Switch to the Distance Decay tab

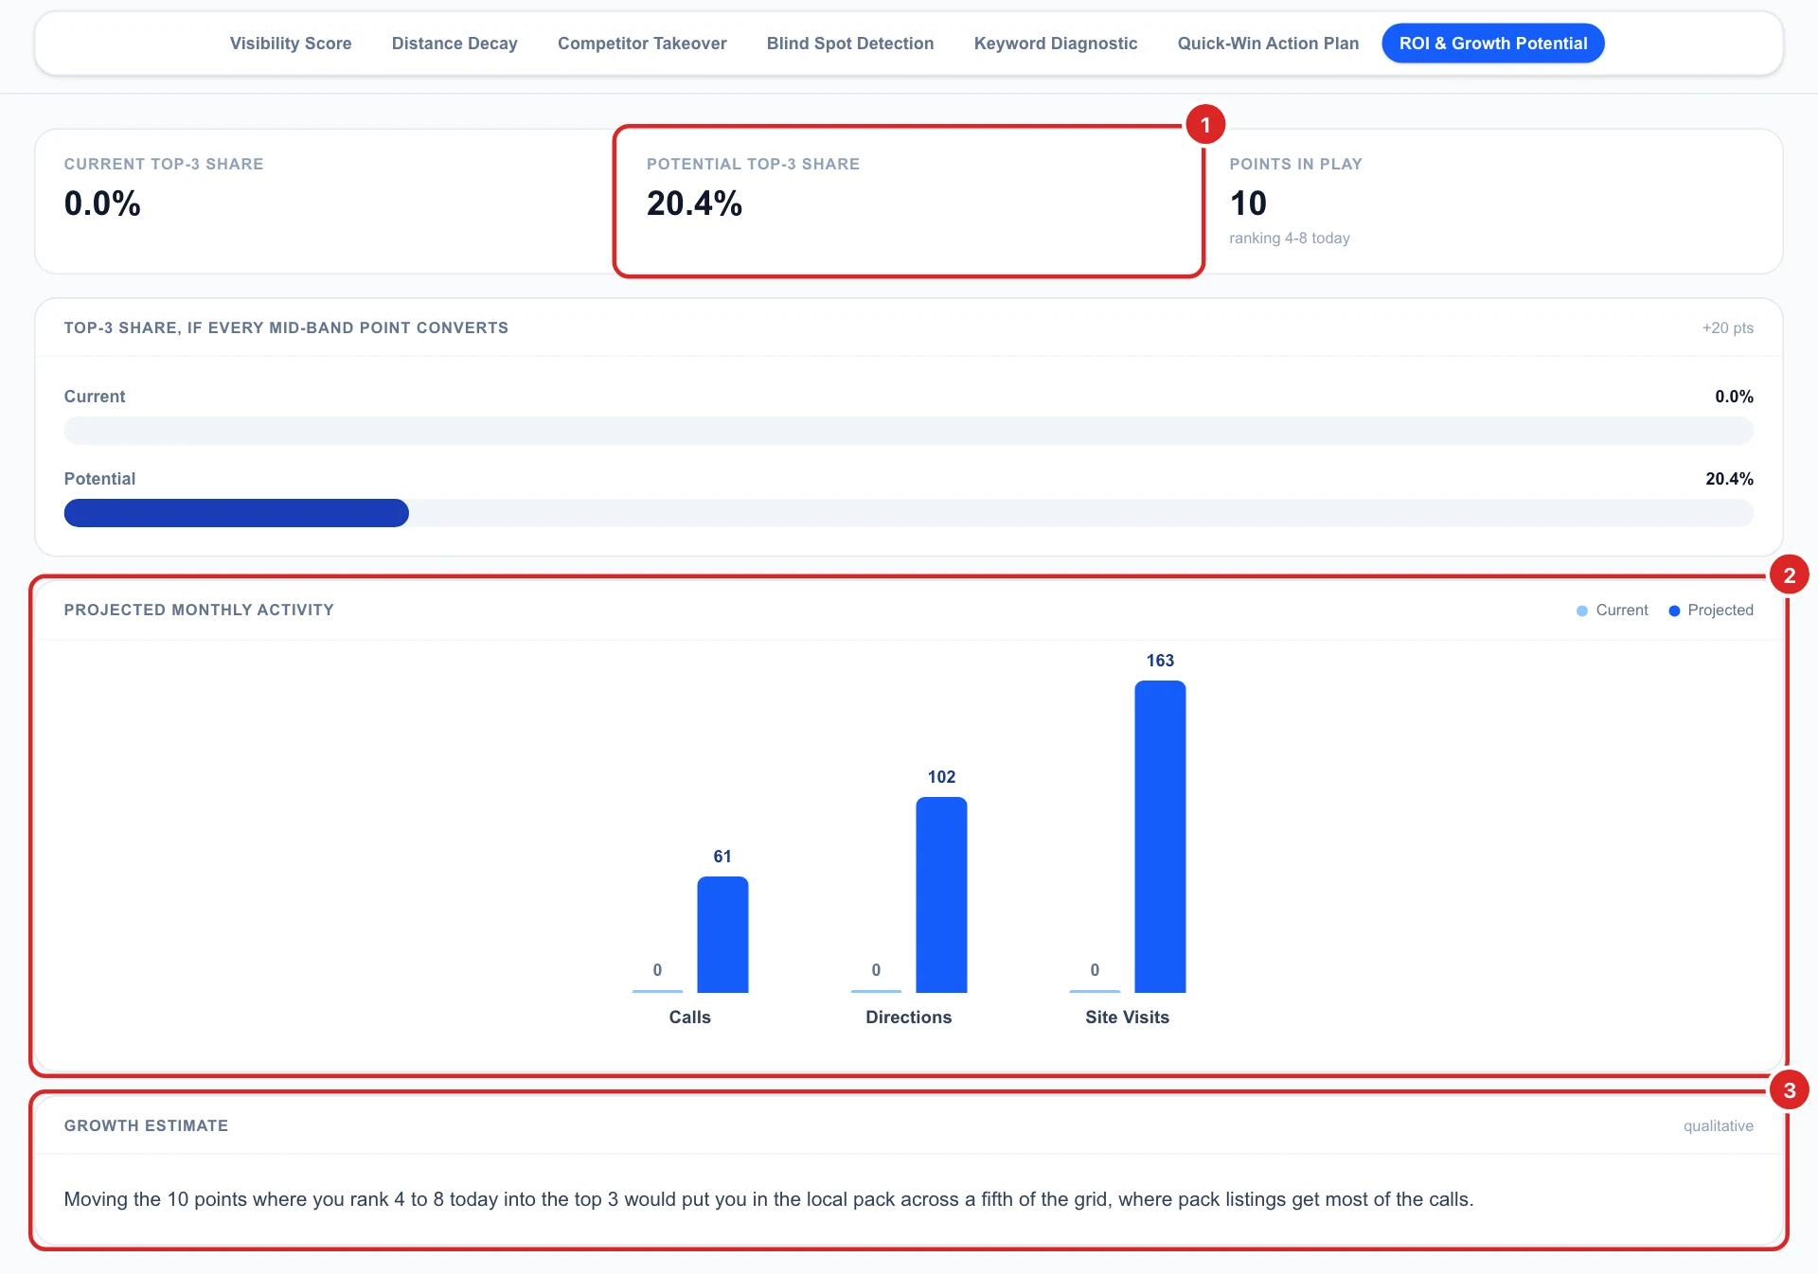pos(454,44)
